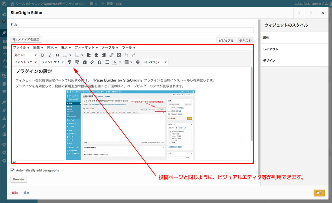Expand numbered list style options arrow
Screen dimensions: 332x203
[82, 55]
